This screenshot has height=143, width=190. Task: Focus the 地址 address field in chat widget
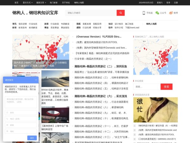tap(21, 131)
